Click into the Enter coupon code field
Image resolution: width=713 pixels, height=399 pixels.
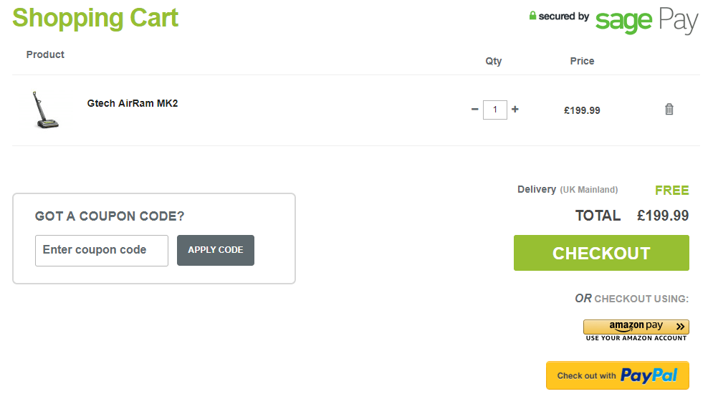(x=102, y=251)
